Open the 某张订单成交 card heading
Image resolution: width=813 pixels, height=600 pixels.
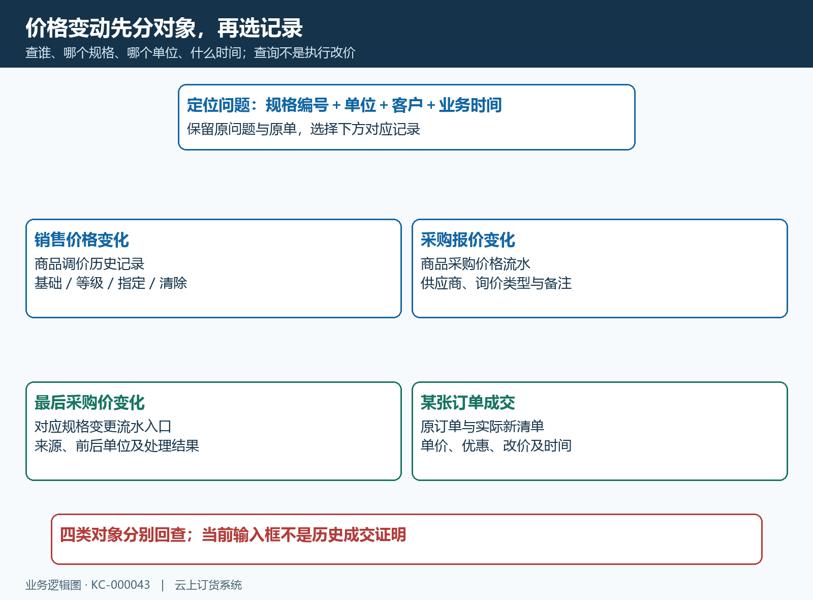pos(468,403)
